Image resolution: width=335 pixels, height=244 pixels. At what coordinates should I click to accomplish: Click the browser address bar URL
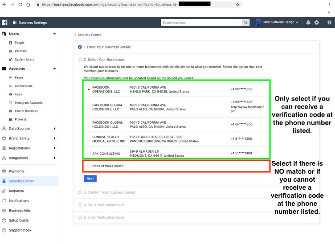pos(110,4)
